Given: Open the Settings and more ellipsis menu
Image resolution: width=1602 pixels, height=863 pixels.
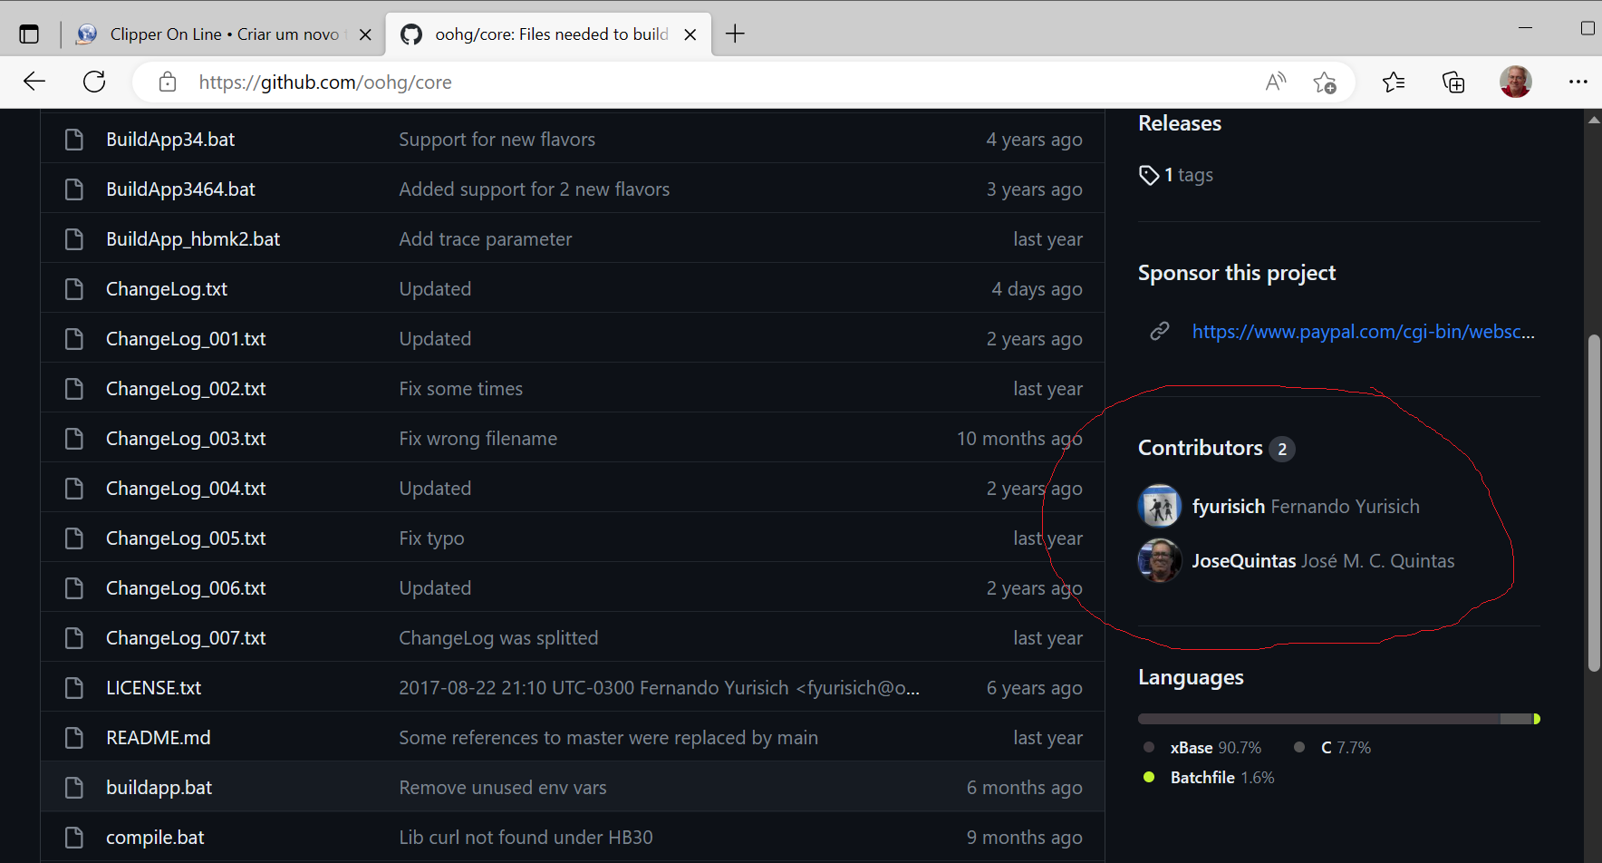Looking at the screenshot, I should [1578, 82].
